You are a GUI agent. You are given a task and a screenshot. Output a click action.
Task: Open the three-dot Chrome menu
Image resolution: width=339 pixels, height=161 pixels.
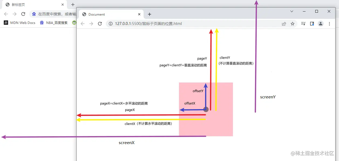[329, 24]
